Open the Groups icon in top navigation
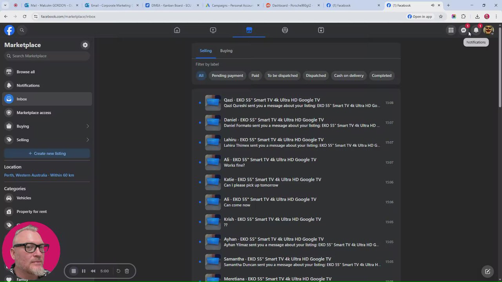The width and height of the screenshot is (502, 282). coord(285,30)
